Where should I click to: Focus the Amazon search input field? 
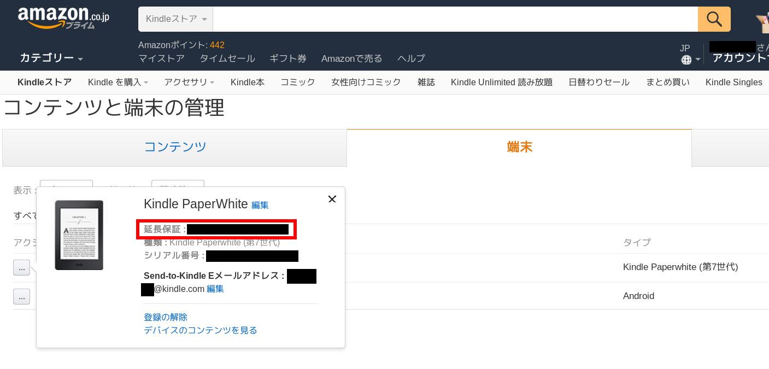click(455, 19)
